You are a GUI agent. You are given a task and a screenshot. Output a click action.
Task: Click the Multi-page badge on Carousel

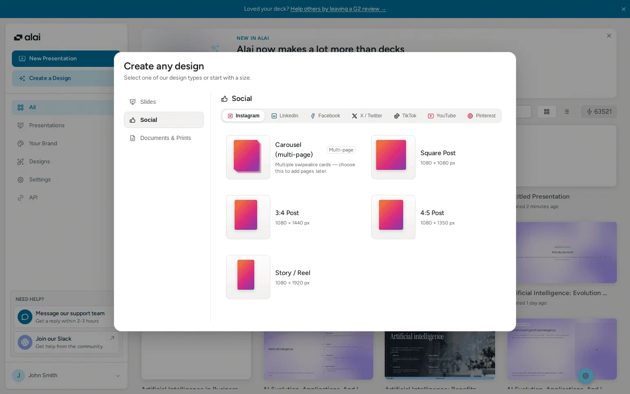tap(341, 150)
